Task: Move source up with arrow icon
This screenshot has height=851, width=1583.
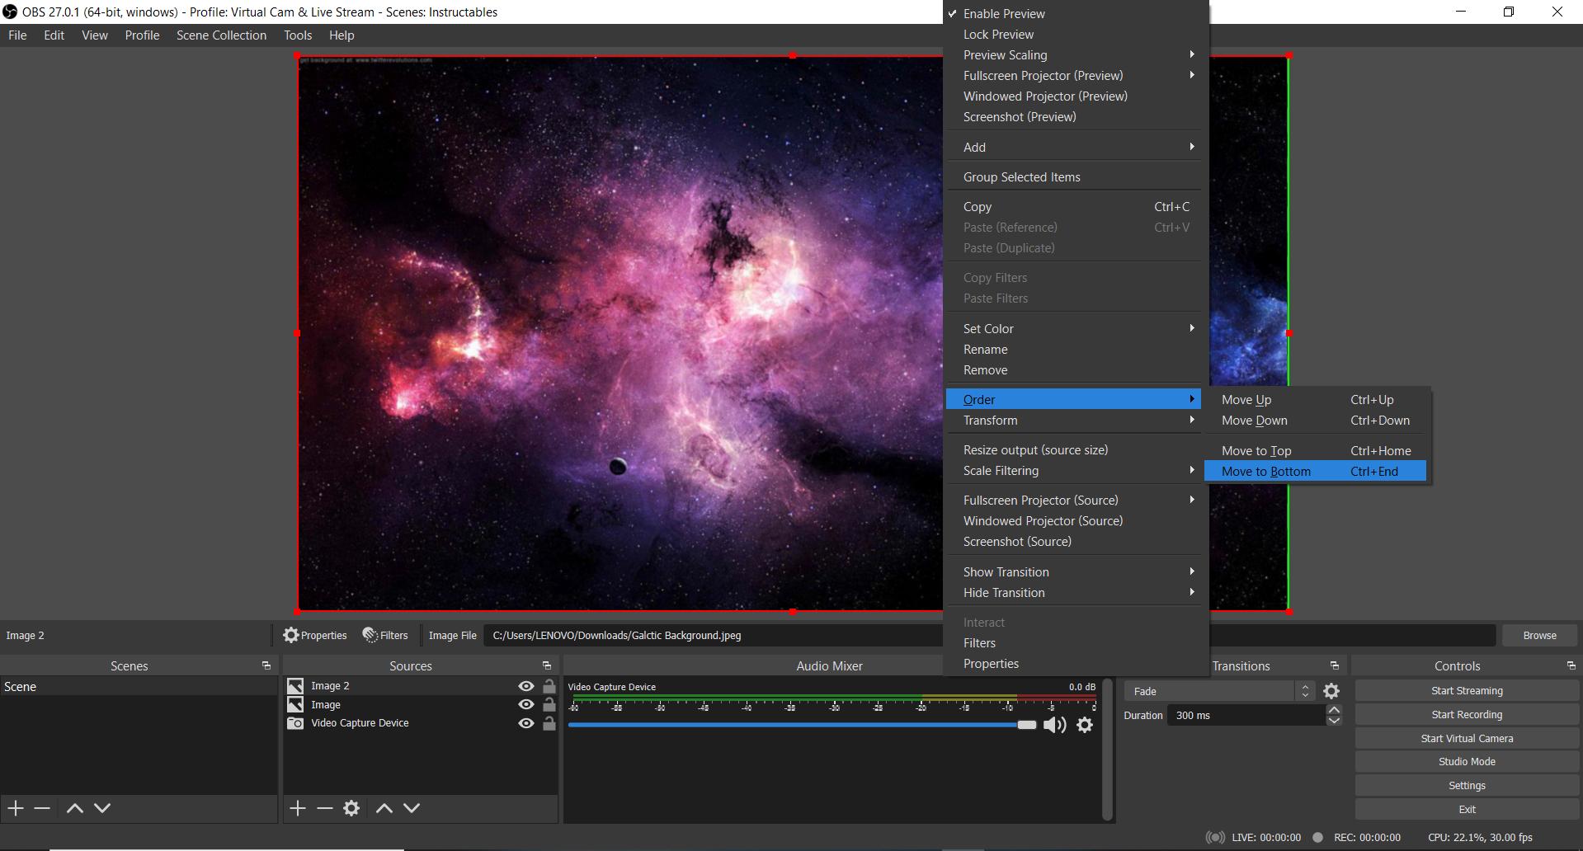Action: pyautogui.click(x=384, y=808)
